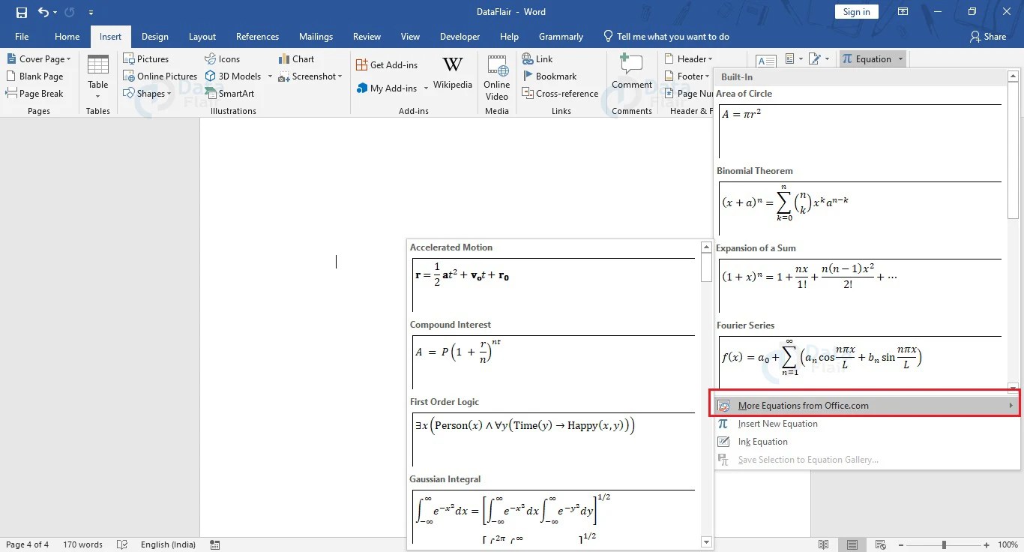Viewport: 1024px width, 552px height.
Task: Open the 3D Models dropdown arrow
Action: [x=270, y=76]
